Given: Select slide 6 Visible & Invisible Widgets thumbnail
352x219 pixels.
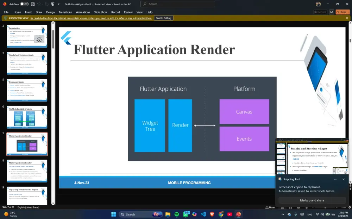Looking at the screenshot, I should click(x=27, y=117).
